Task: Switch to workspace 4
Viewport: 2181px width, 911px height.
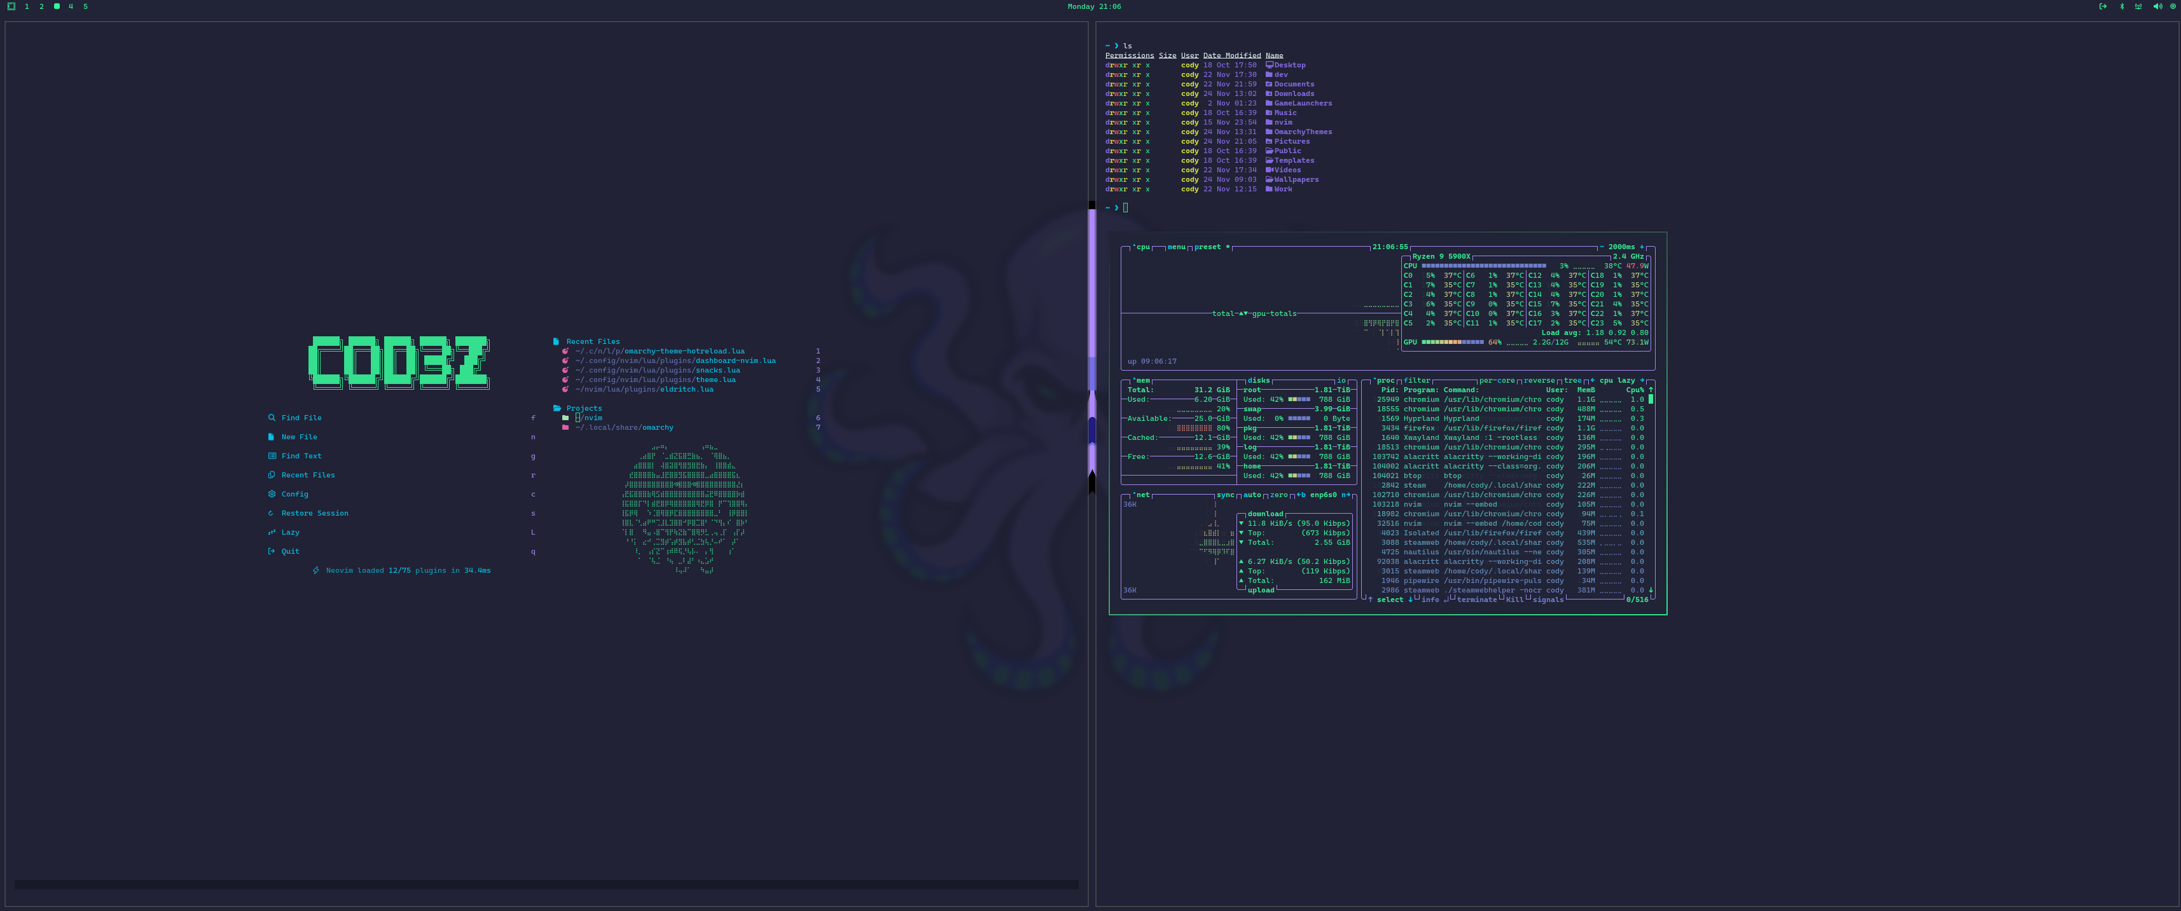Action: pos(71,7)
